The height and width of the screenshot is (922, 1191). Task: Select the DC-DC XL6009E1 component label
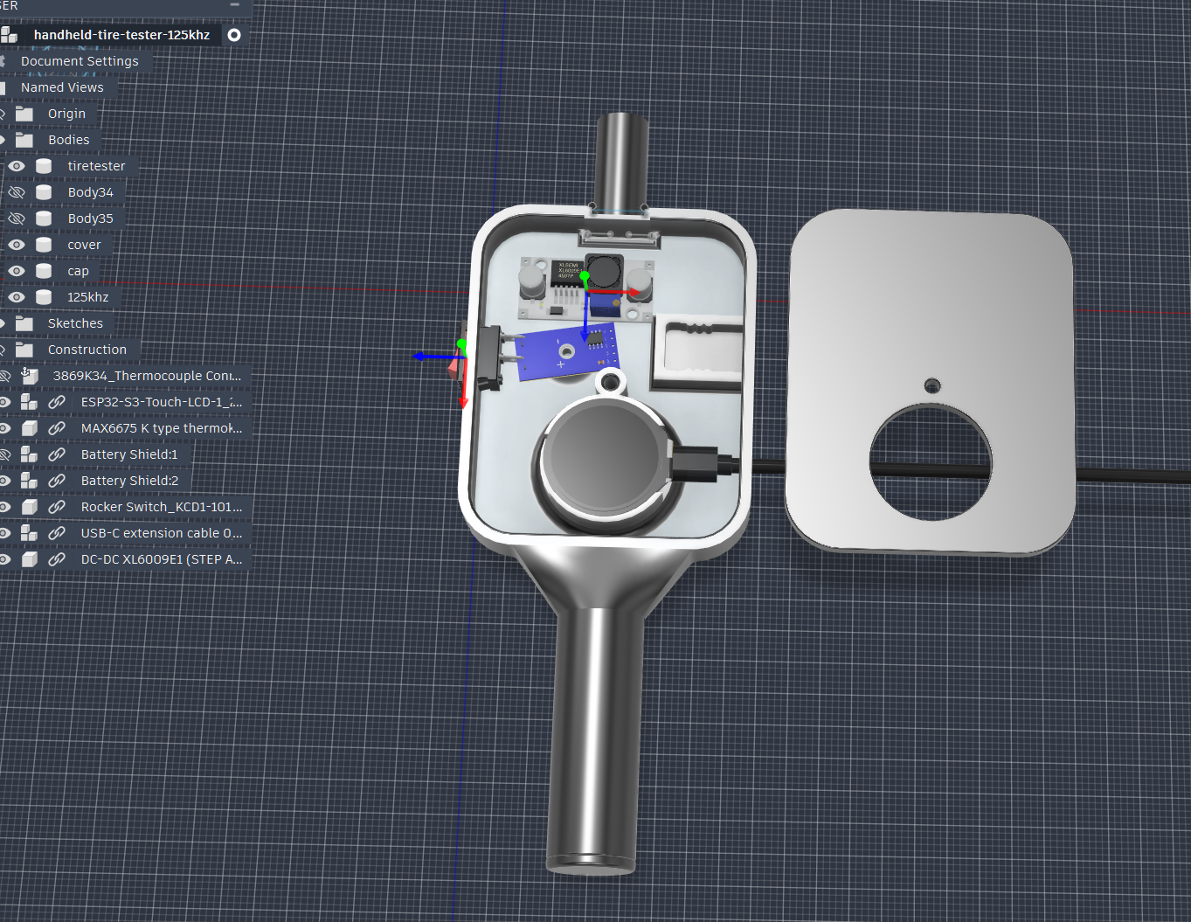162,559
